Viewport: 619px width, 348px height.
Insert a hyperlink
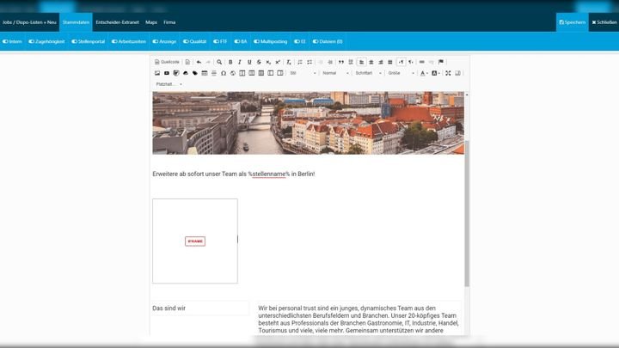click(421, 62)
